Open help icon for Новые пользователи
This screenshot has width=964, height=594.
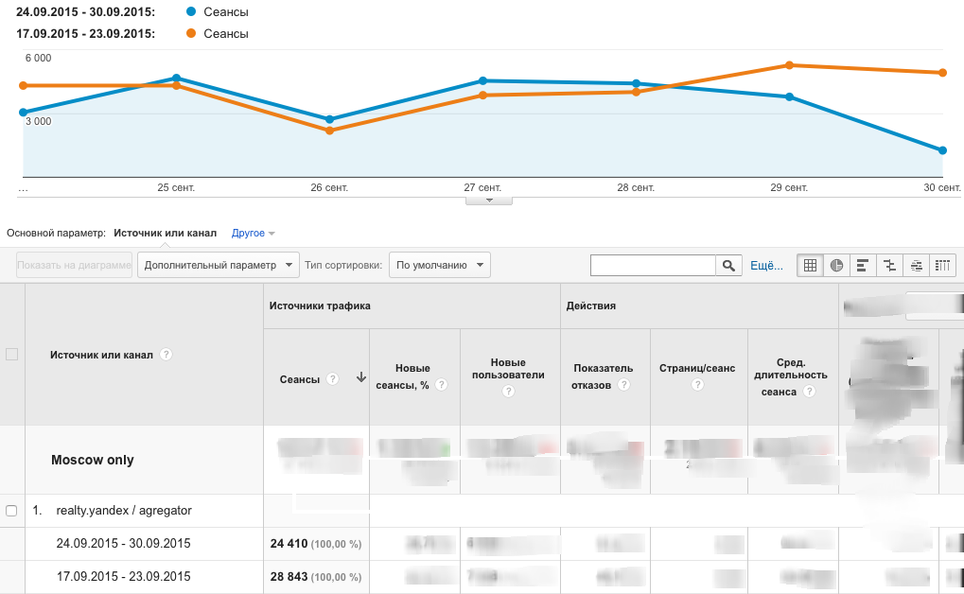508,391
